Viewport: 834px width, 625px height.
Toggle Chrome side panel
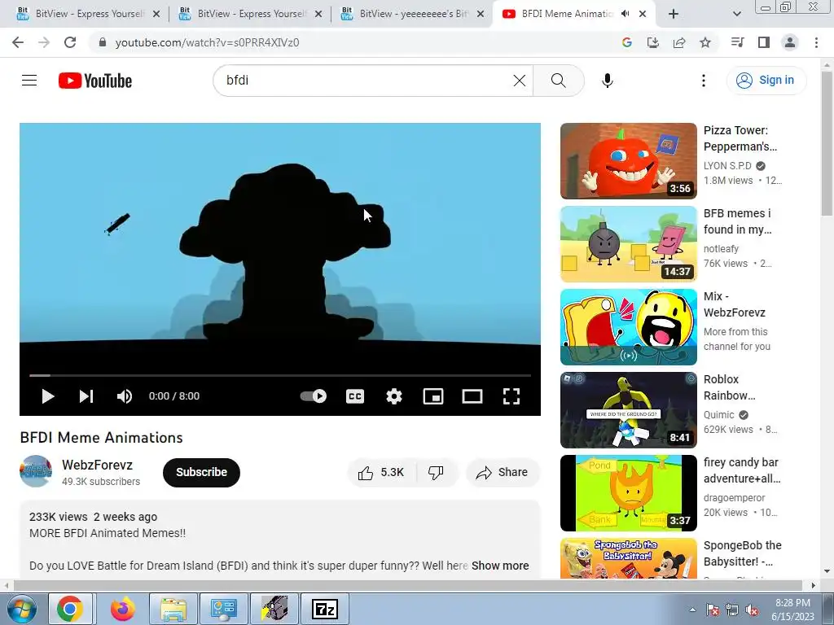[764, 42]
